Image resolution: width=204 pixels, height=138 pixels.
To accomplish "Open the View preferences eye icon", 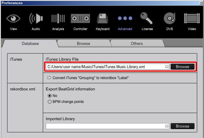I will 13,18.
